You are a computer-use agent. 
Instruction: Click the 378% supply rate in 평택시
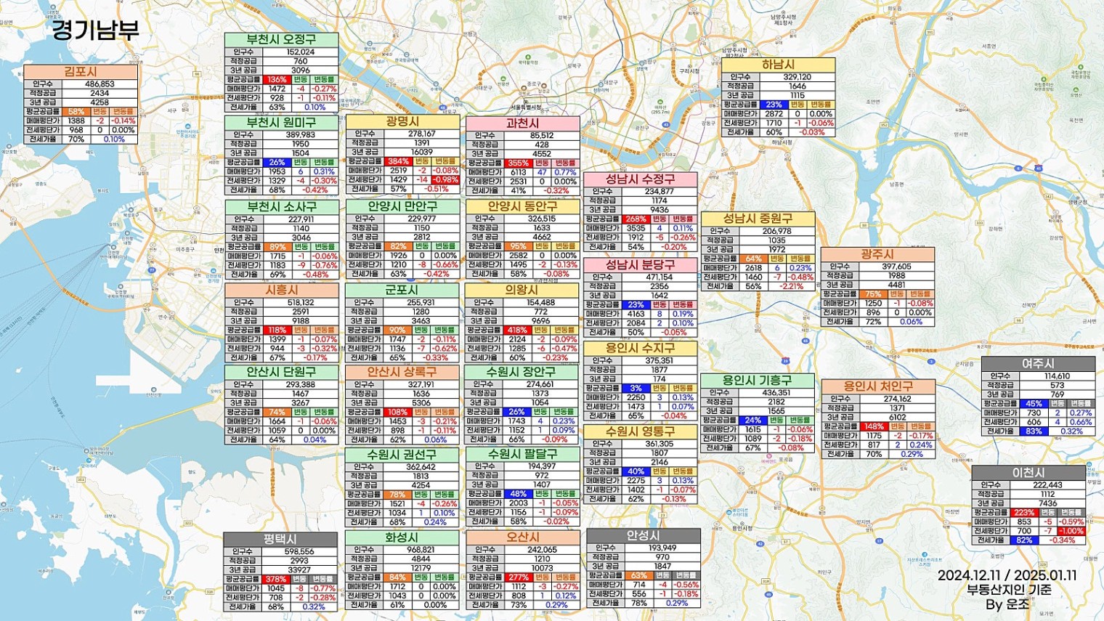click(x=276, y=580)
